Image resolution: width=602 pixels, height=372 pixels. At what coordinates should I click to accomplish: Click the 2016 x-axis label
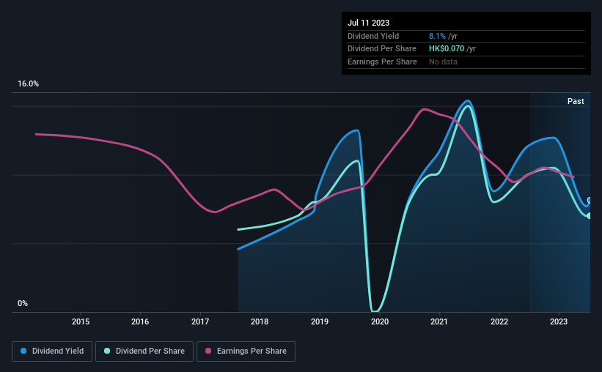point(140,321)
